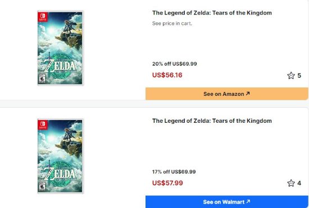Click the US$56.16 red price
309x208 pixels.
tap(167, 75)
